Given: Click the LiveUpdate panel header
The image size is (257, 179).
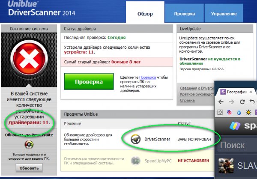Looking at the screenshot, I should pyautogui.click(x=215, y=29).
